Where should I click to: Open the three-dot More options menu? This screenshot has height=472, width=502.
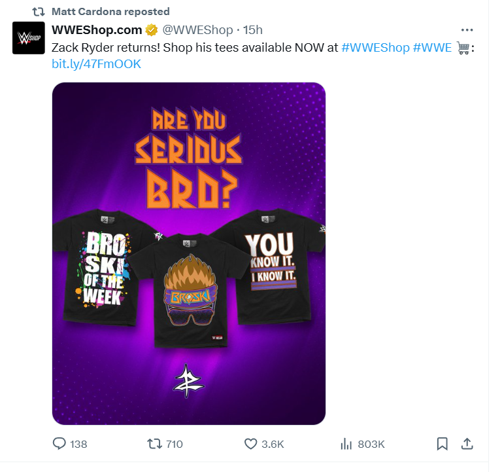coord(467,30)
